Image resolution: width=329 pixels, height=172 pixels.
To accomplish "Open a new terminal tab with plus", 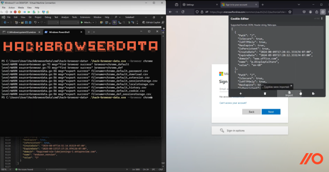I will (89, 32).
